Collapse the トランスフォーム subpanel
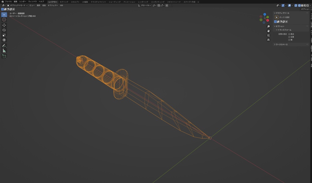Viewport: 312px width, 183px height. [277, 30]
